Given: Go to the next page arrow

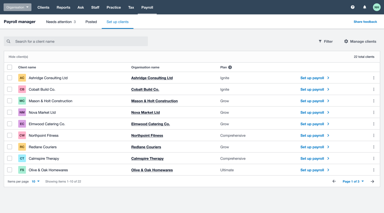Looking at the screenshot, I should point(372,181).
